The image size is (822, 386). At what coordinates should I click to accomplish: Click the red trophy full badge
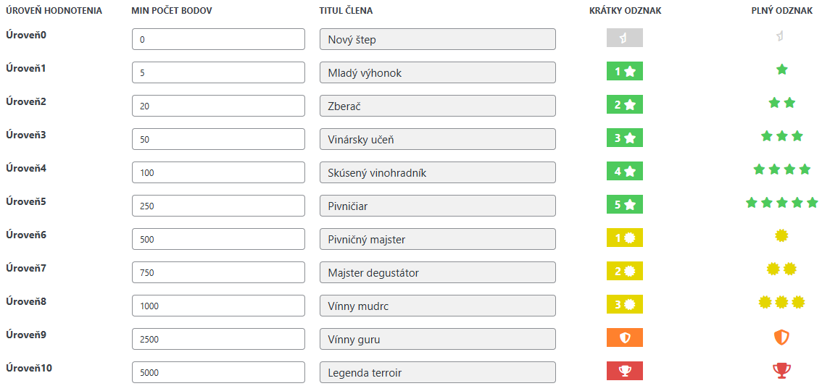point(781,371)
